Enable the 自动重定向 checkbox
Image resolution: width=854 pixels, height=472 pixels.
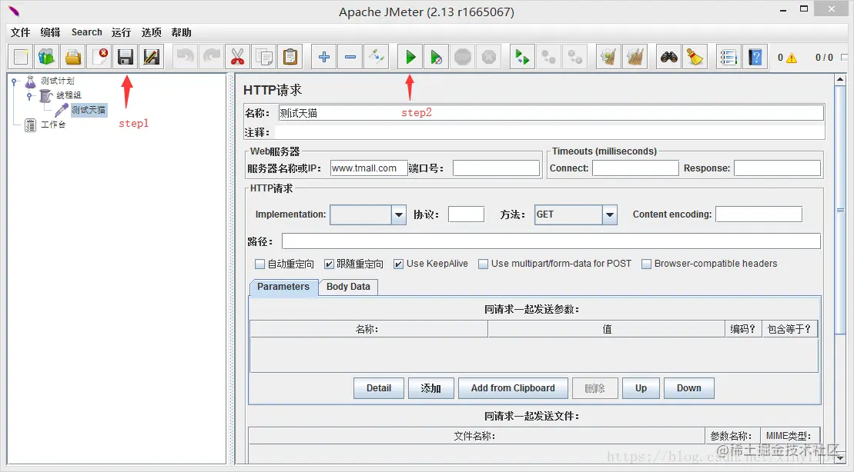[x=260, y=264]
